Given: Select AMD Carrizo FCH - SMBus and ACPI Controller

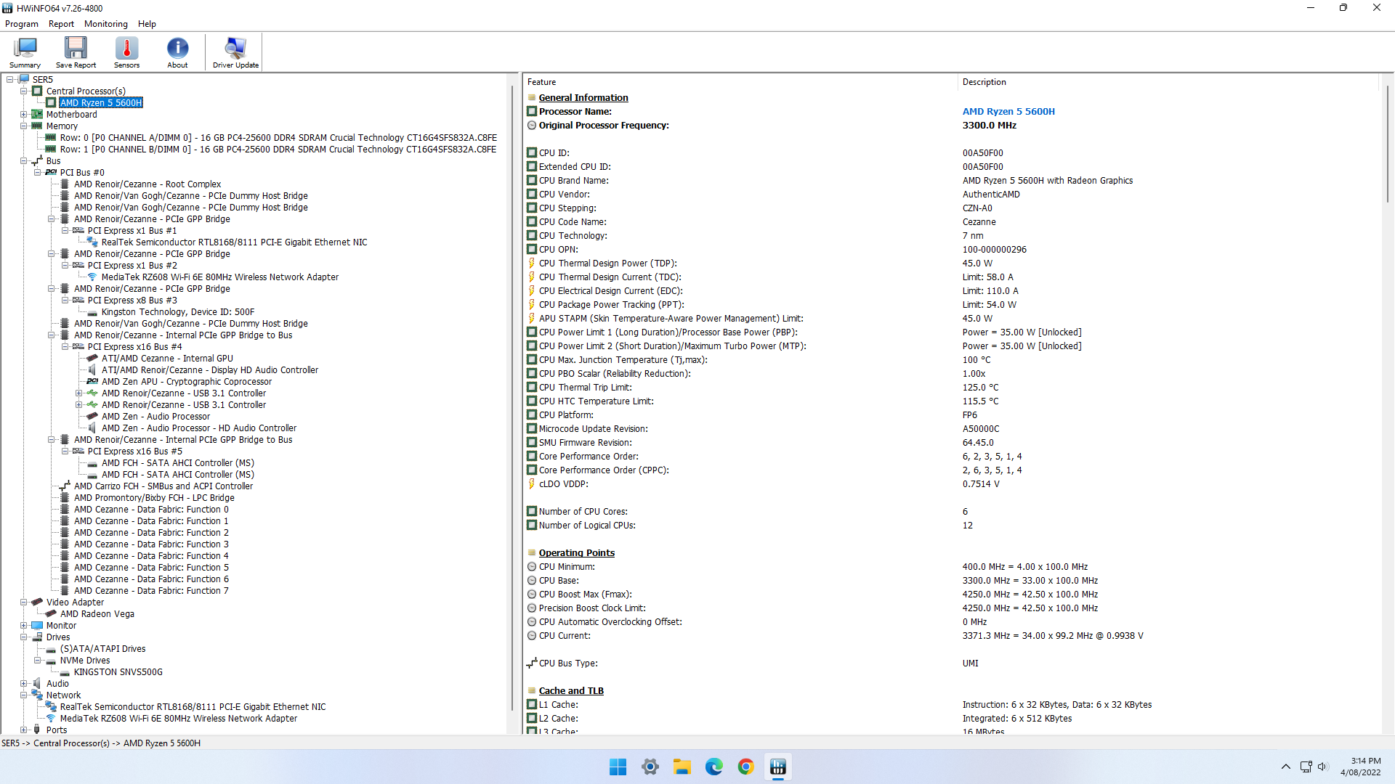Looking at the screenshot, I should tap(163, 486).
